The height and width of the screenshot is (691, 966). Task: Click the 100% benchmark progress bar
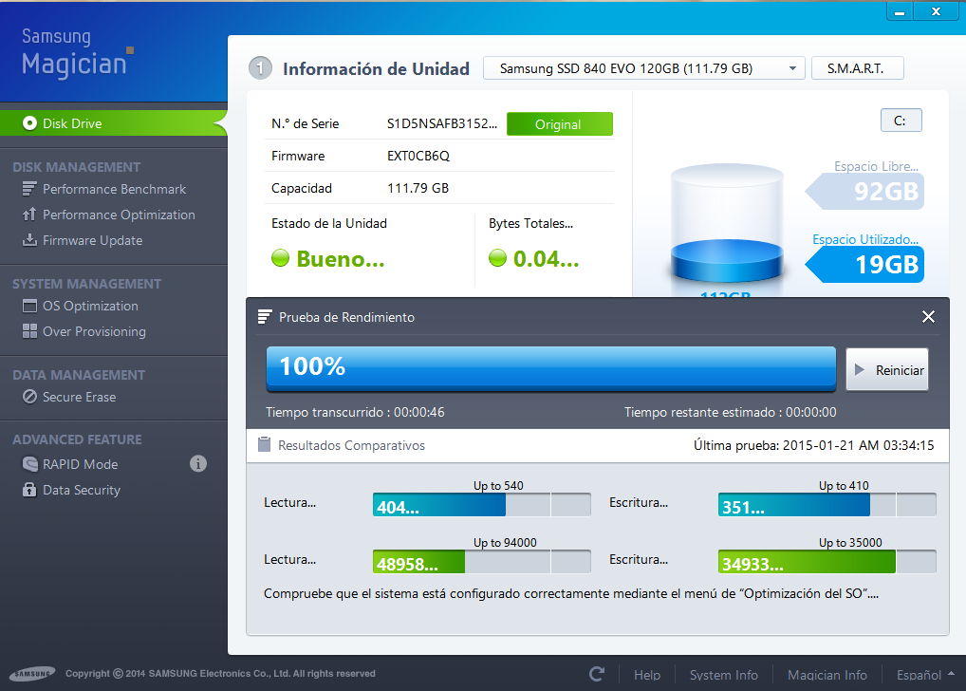click(x=550, y=367)
